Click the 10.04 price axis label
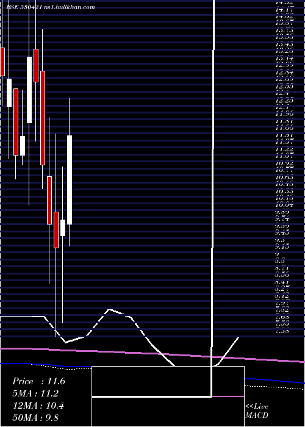The height and width of the screenshot is (427, 305). [284, 206]
